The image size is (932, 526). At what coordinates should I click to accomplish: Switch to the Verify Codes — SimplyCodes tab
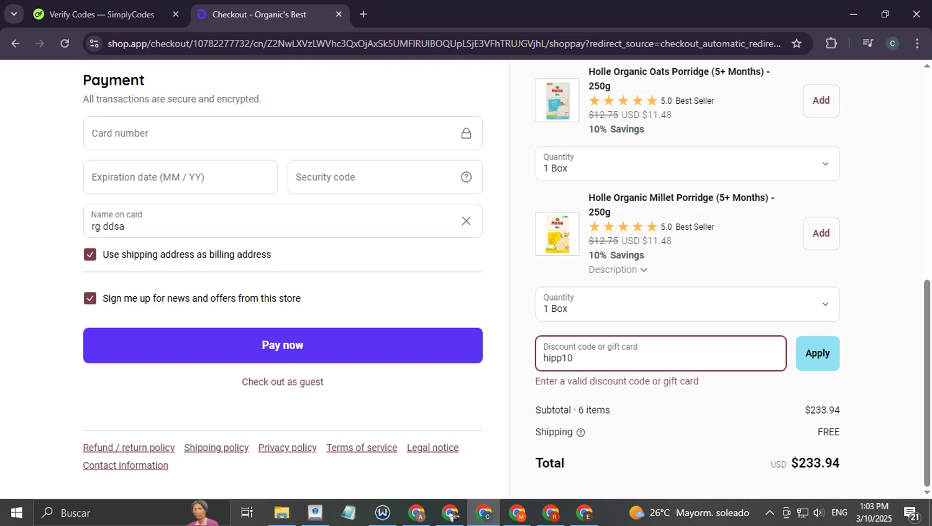[102, 14]
